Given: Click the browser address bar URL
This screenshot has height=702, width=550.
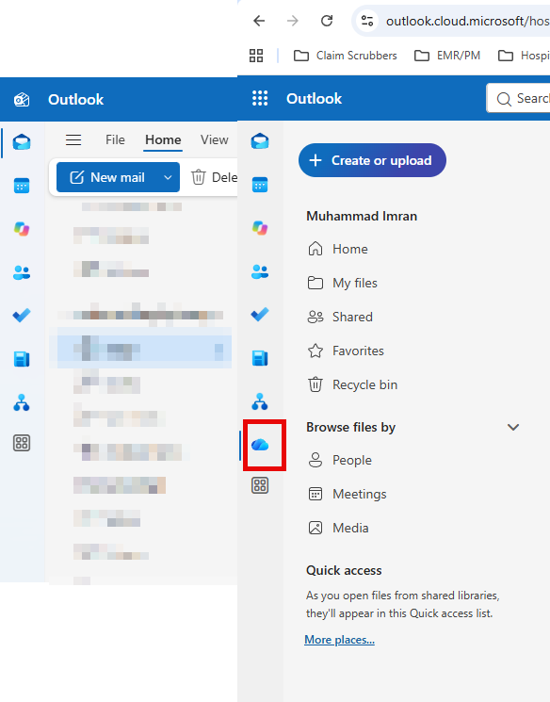Looking at the screenshot, I should pyautogui.click(x=467, y=21).
